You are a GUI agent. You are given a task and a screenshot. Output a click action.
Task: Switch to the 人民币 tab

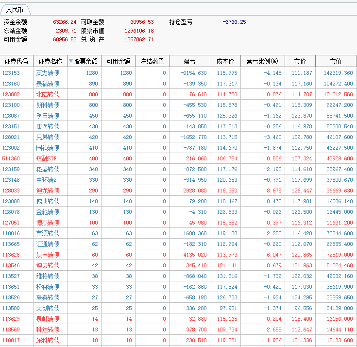coord(15,10)
